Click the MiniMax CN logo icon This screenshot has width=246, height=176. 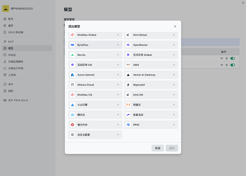pyautogui.click(x=72, y=95)
